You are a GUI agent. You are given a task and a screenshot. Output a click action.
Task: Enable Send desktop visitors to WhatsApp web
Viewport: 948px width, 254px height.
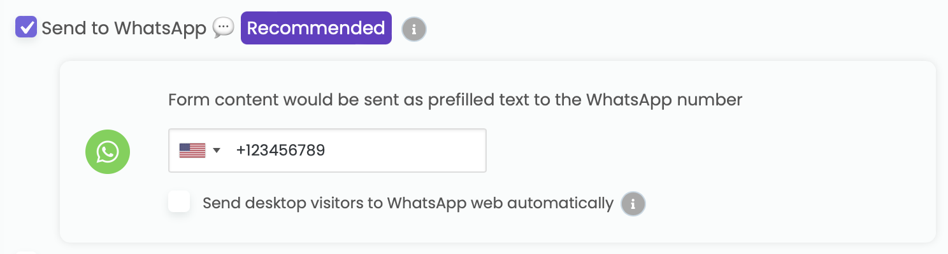[179, 203]
